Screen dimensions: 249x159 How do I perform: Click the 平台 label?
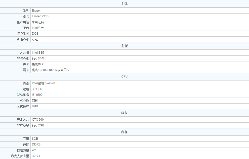tap(26, 28)
